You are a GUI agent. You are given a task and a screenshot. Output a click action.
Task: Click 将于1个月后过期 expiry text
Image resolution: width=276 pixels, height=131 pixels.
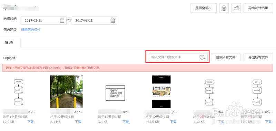(x=15, y=117)
